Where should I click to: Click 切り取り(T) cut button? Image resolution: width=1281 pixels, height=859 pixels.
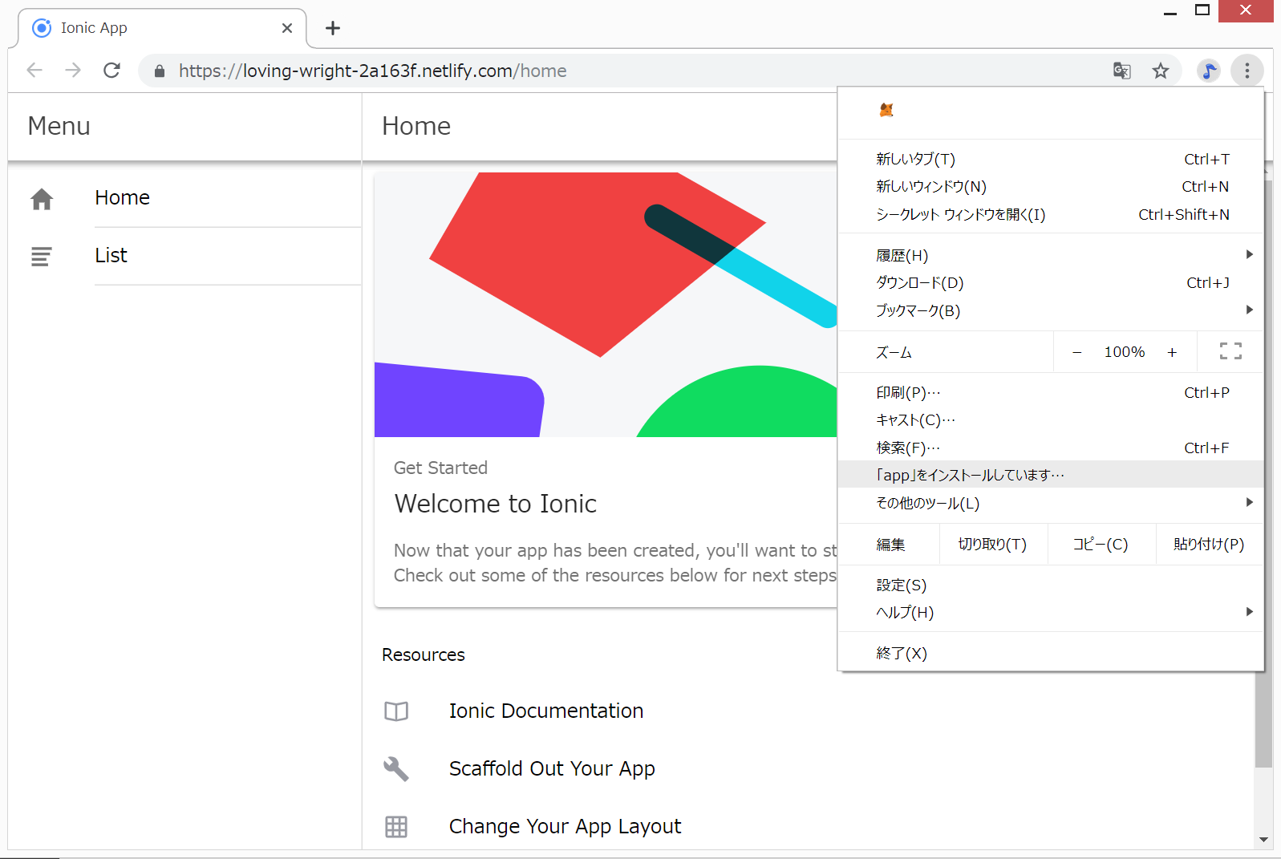[x=993, y=544]
